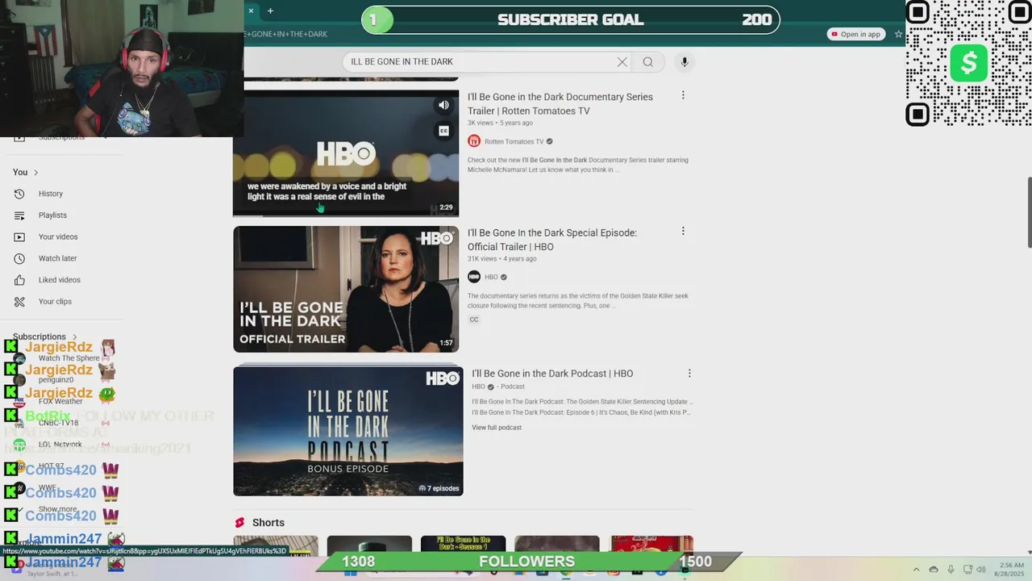Open LOL Network subscription channel
The height and width of the screenshot is (581, 1032).
coord(60,445)
